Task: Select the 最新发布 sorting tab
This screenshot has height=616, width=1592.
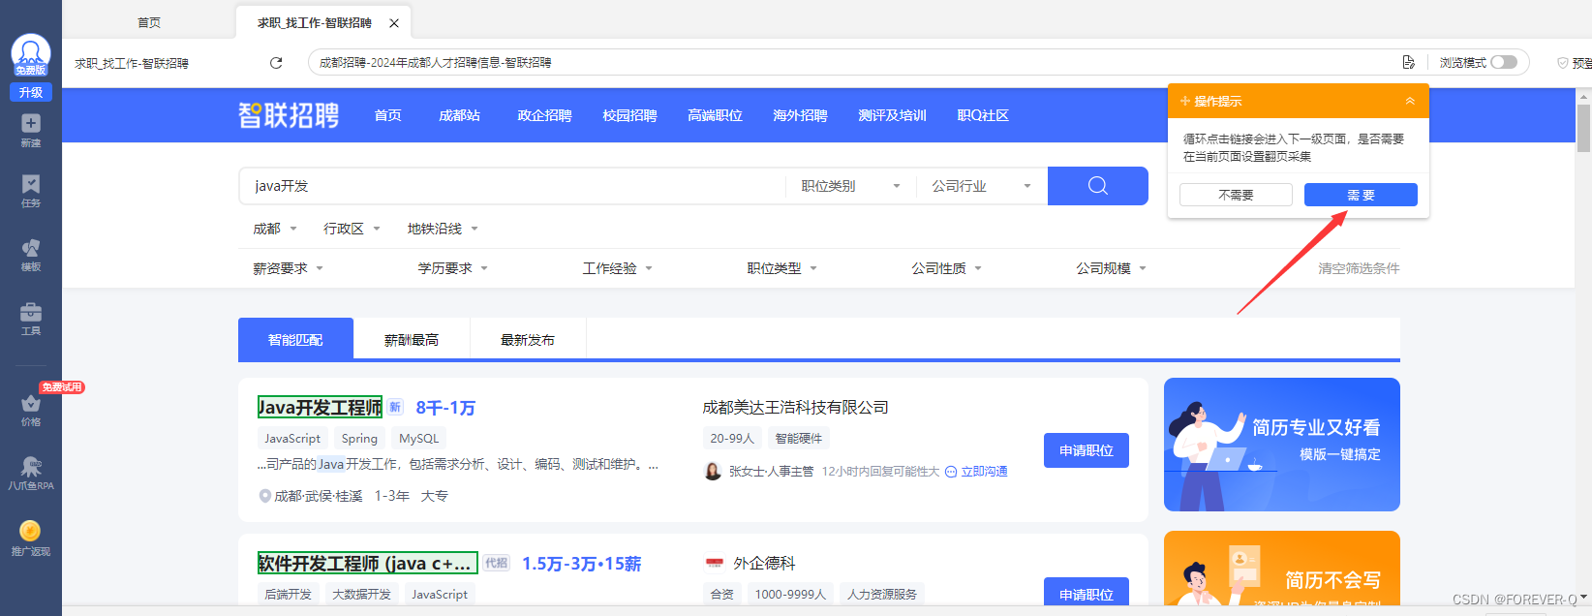Action: coord(528,340)
